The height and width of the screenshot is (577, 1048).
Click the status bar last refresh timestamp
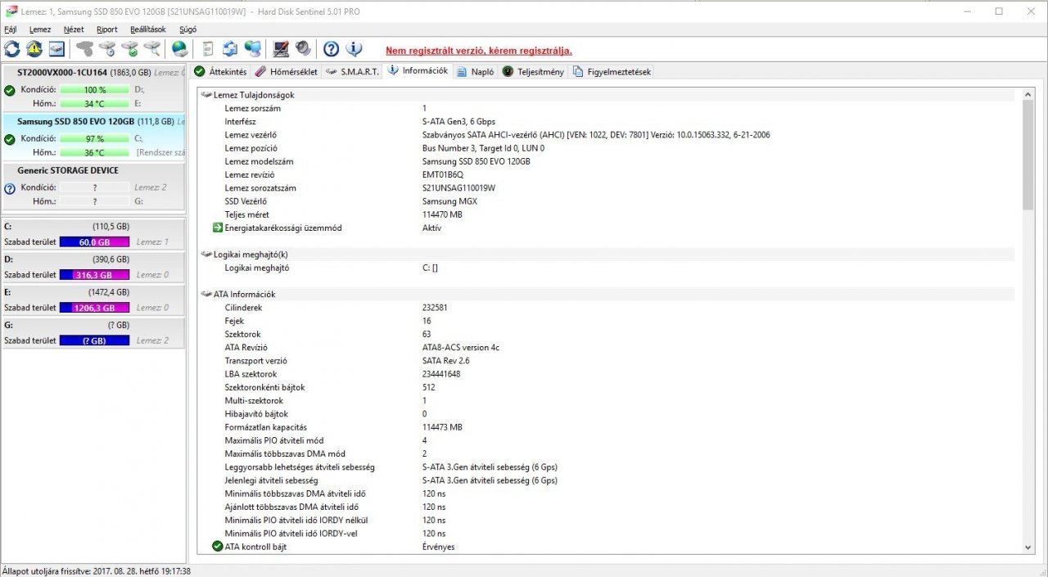point(97,570)
